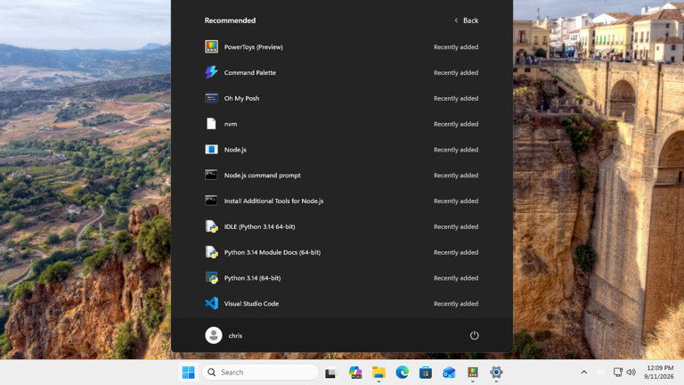Launch the Visual Studio Code icon

point(212,303)
